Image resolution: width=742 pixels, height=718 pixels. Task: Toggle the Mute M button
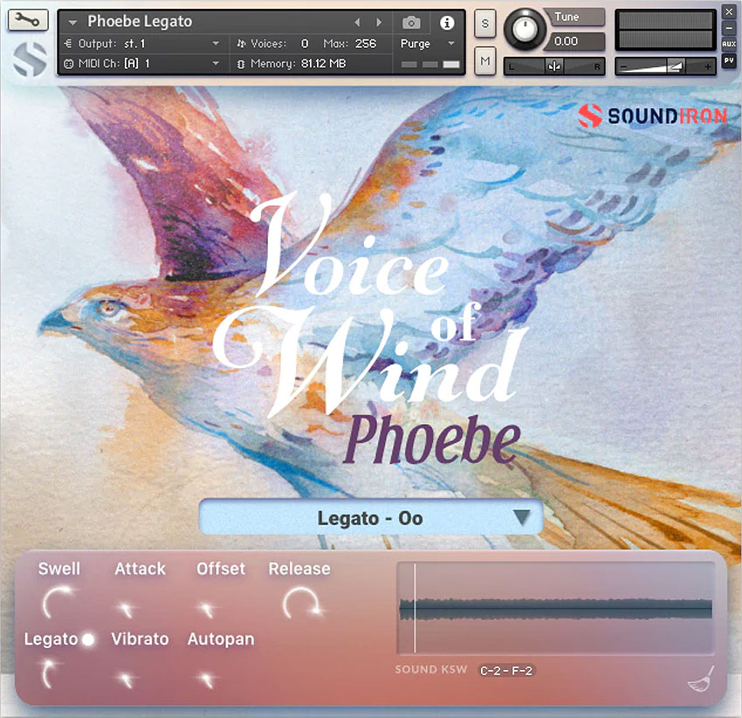(485, 61)
